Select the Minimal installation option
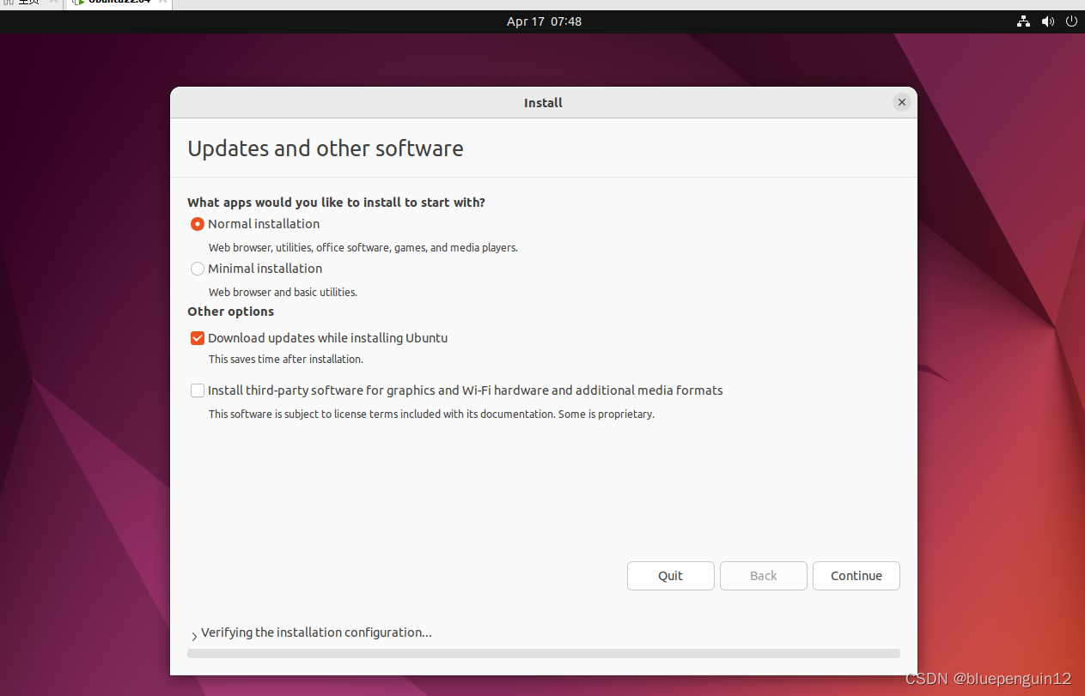This screenshot has width=1085, height=696. point(198,269)
